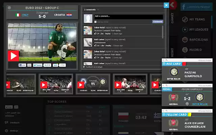Switch to the NEWS vertical tab
Image resolution: width=216 pixels, height=135 pixels.
(172, 53)
